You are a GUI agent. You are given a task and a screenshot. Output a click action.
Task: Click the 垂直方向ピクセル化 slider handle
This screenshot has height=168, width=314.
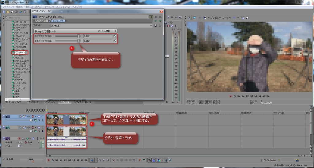point(78,41)
